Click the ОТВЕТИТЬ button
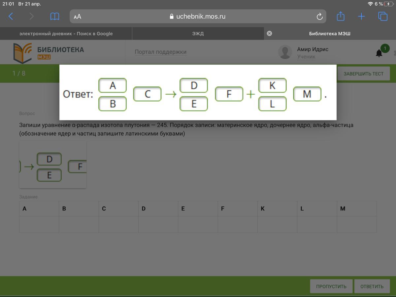The image size is (396, 297). pyautogui.click(x=372, y=286)
